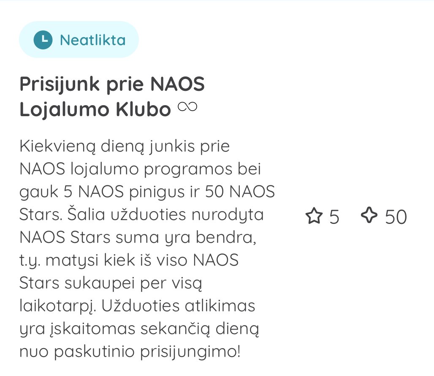Screen dimensions: 434x376
Task: Click the line Kiekvieną dieną junkis prie
Action: click(x=125, y=146)
